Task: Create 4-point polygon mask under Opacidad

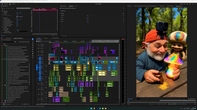Action: coord(6,29)
